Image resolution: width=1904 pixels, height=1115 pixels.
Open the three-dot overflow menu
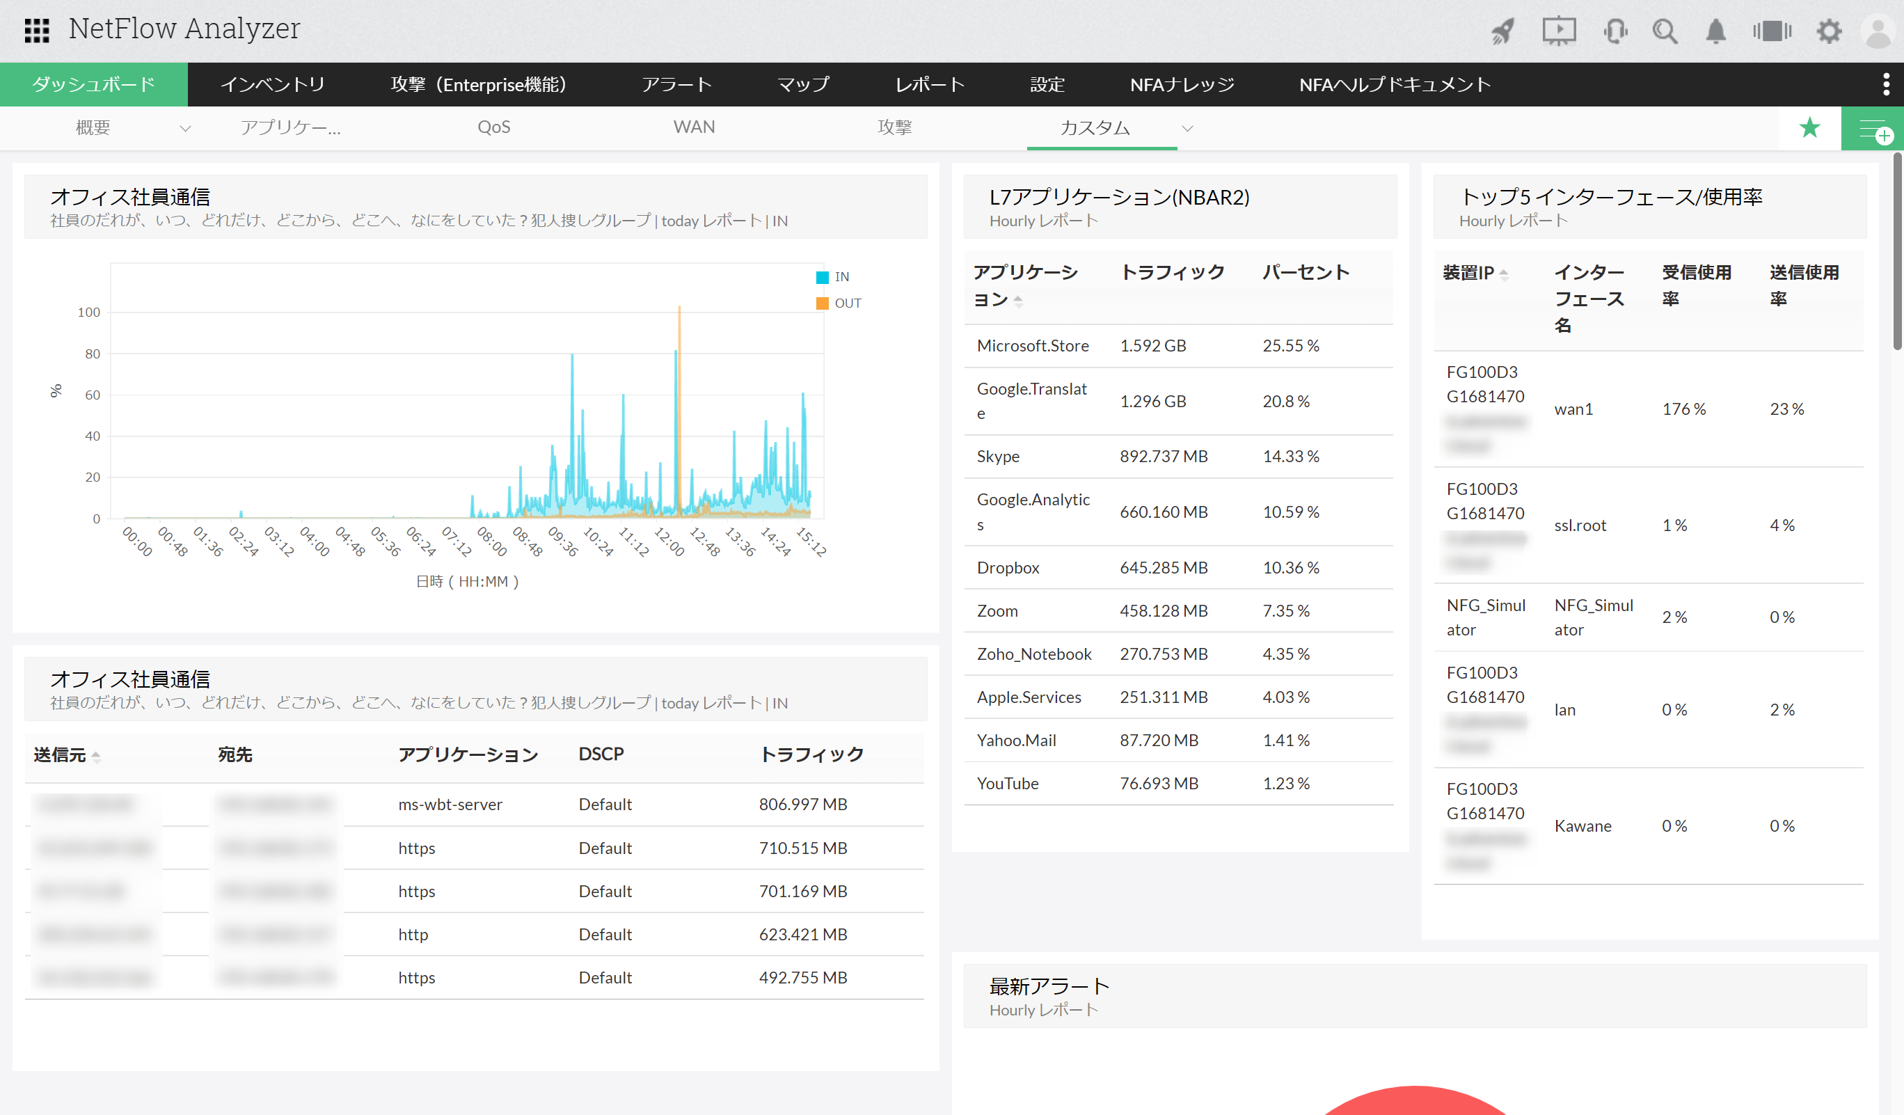click(x=1886, y=84)
